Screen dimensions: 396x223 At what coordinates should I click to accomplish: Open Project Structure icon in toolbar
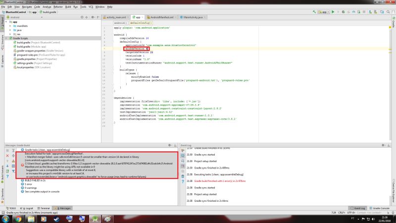pos(382,12)
